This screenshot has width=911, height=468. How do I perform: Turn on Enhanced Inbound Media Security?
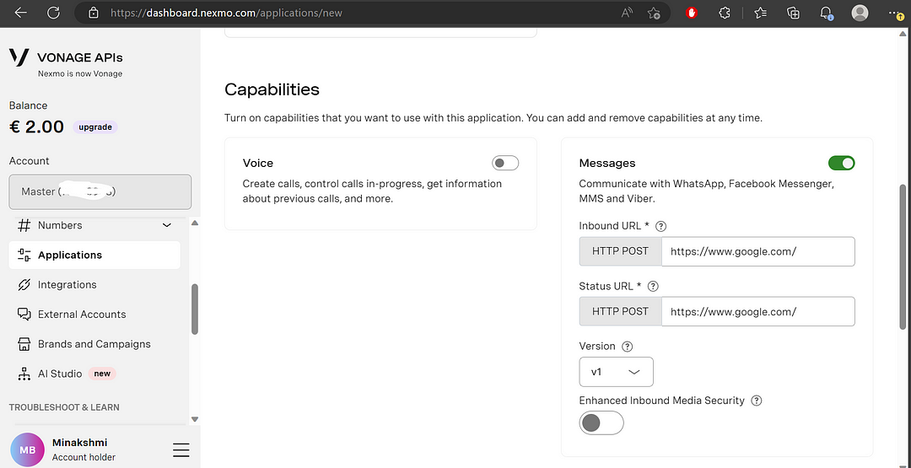[x=601, y=422]
